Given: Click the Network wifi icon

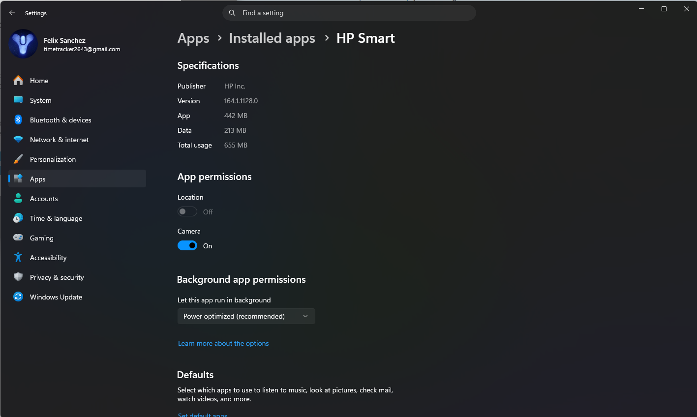Looking at the screenshot, I should [18, 140].
